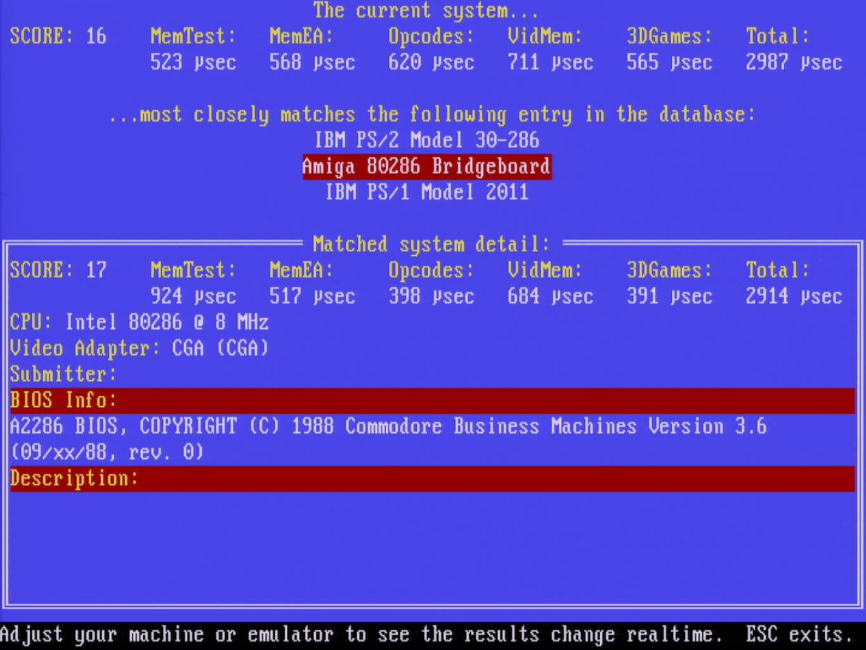This screenshot has height=650, width=866.
Task: Click the matched system MemEA 517 µsec value
Action: (x=312, y=296)
